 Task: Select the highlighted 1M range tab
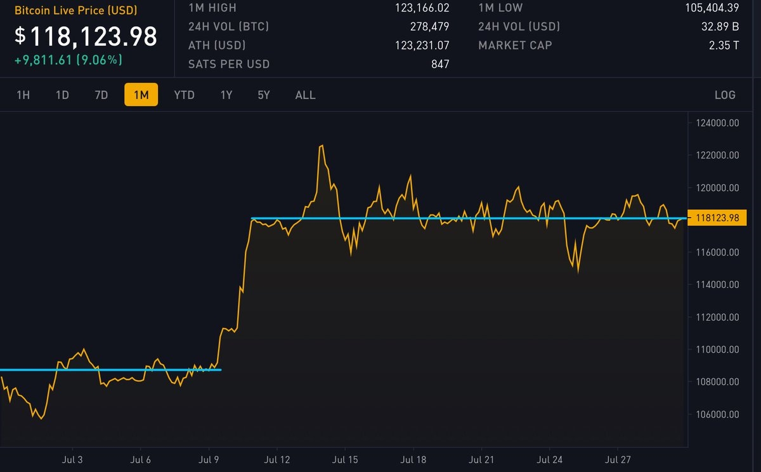(141, 95)
